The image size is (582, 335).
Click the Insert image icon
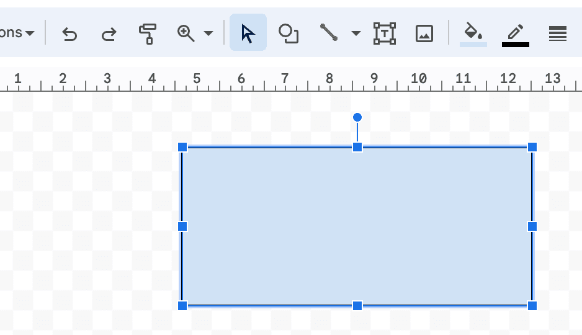[x=424, y=33]
